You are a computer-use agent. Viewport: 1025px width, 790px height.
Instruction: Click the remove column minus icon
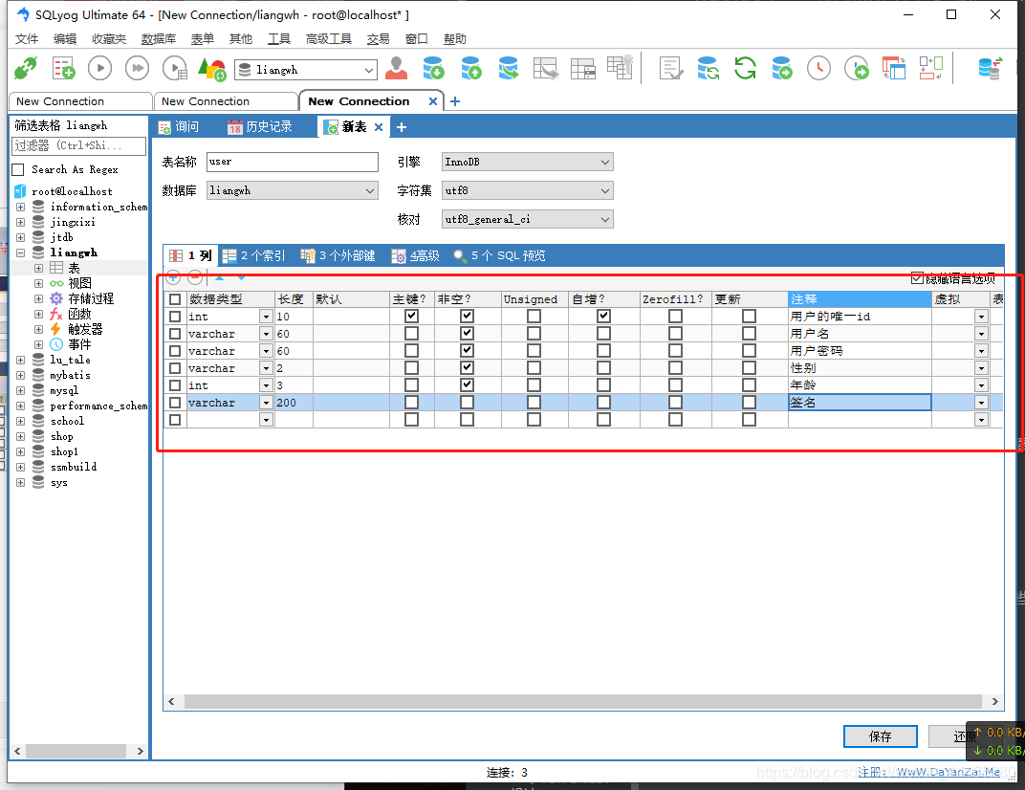[195, 277]
